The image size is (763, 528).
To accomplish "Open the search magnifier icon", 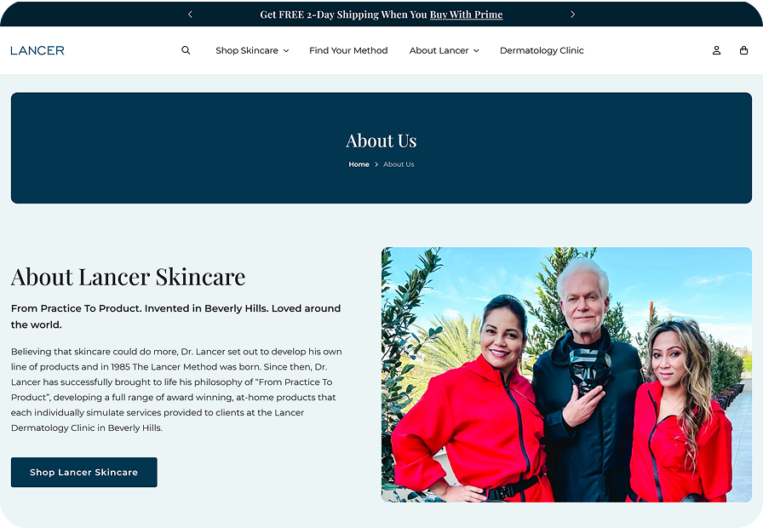I will pos(186,50).
